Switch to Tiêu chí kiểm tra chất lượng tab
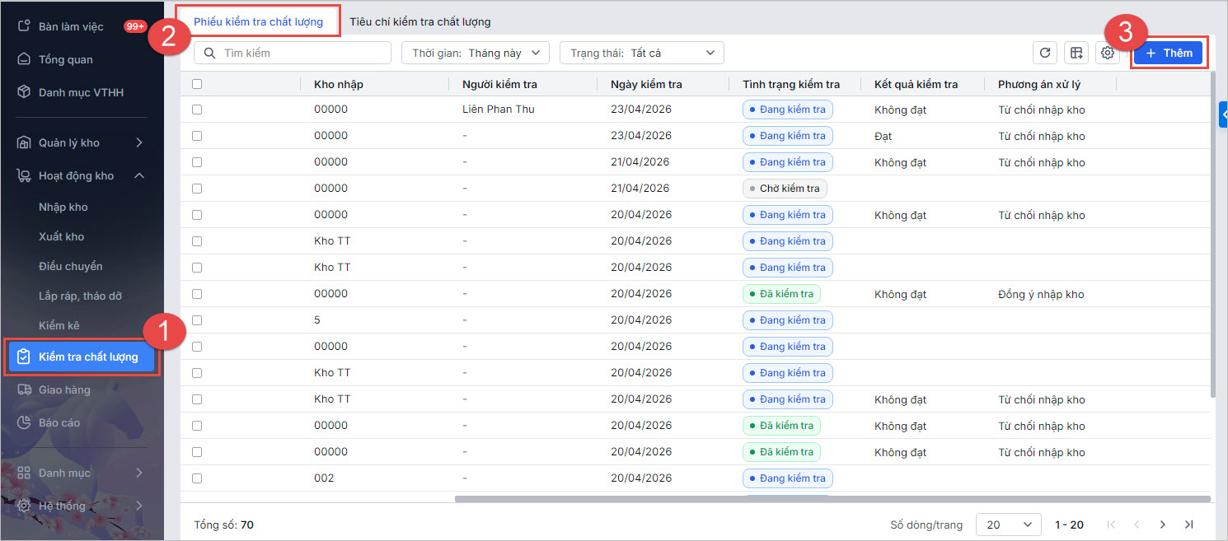 (419, 21)
